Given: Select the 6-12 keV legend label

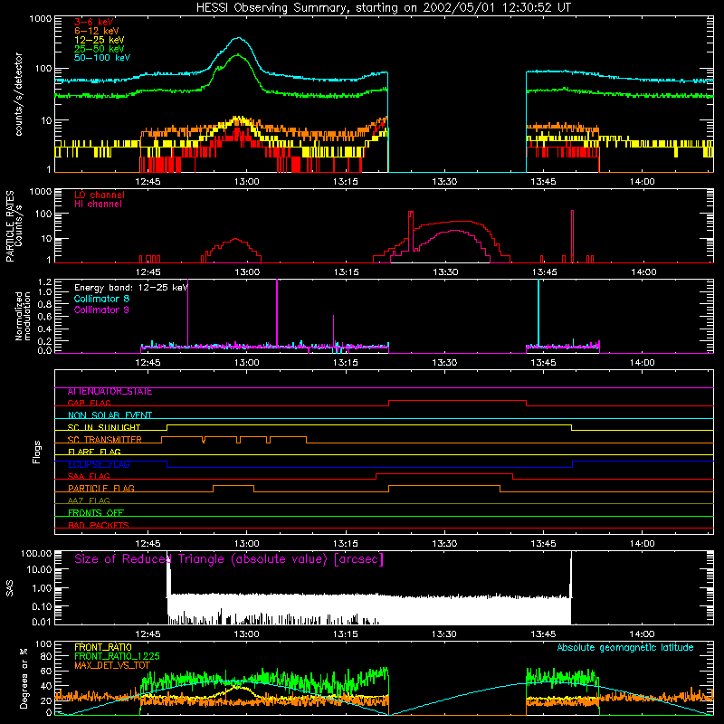Looking at the screenshot, I should (97, 31).
